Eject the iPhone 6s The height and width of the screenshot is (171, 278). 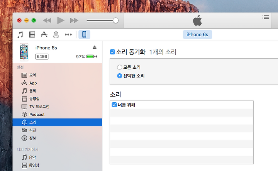(x=95, y=47)
